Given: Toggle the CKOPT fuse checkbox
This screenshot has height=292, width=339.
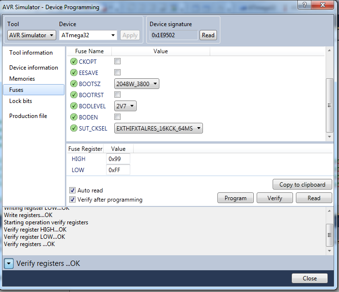Looking at the screenshot, I should [x=117, y=61].
